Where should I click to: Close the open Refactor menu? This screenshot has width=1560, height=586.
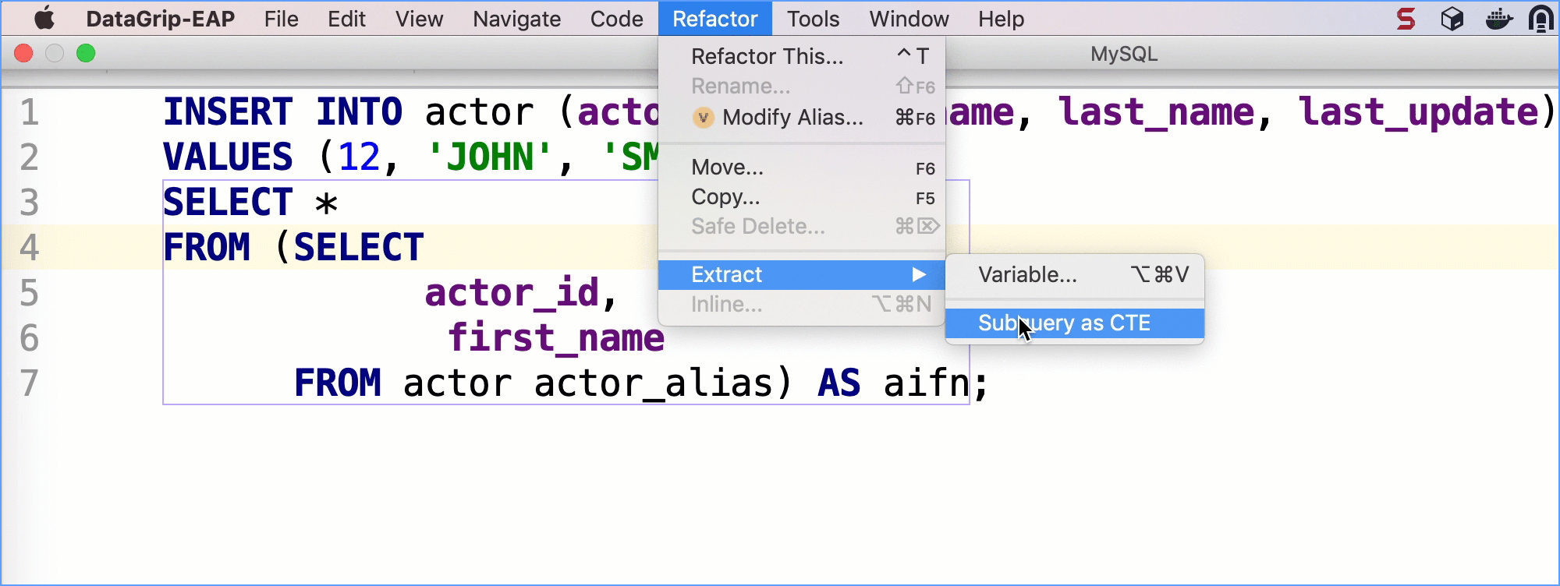coord(715,19)
